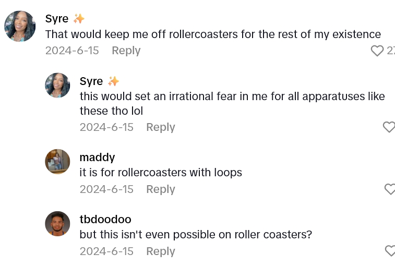Screen dimensions: 395x266
Task: Open Syre's avatar on top comment
Action: click(20, 26)
